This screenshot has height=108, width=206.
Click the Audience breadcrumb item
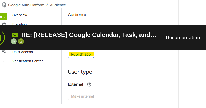[58, 5]
